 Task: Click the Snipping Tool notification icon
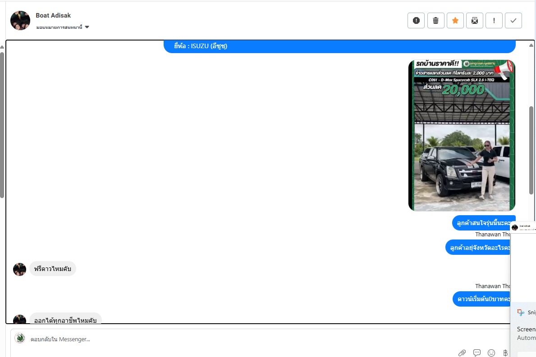click(521, 312)
